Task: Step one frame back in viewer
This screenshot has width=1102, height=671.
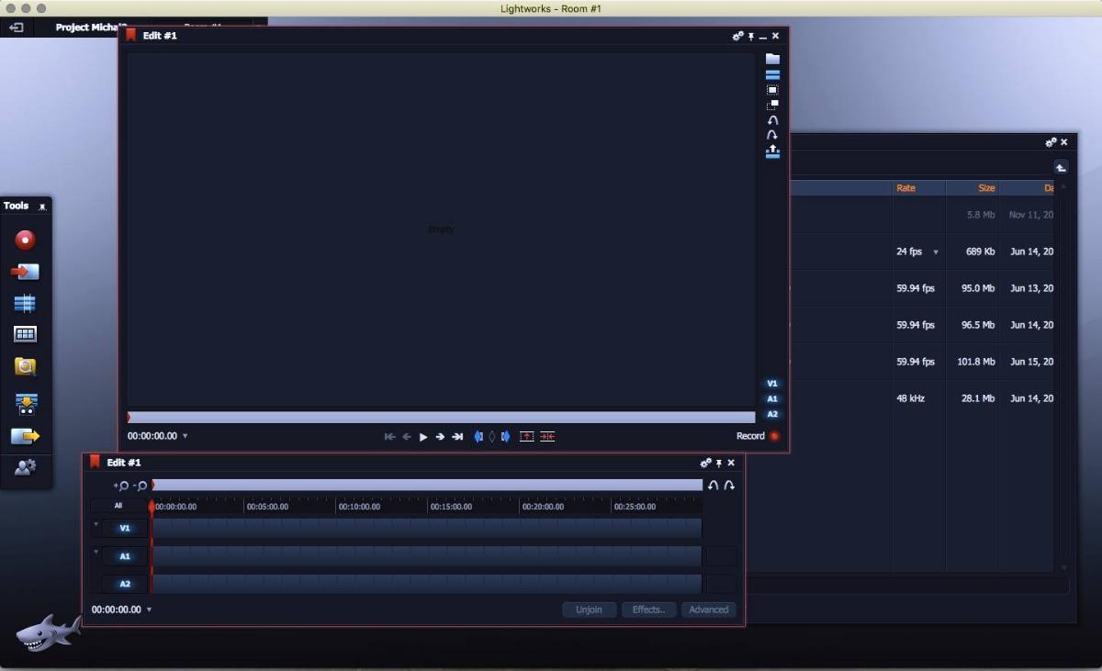Action: point(407,437)
